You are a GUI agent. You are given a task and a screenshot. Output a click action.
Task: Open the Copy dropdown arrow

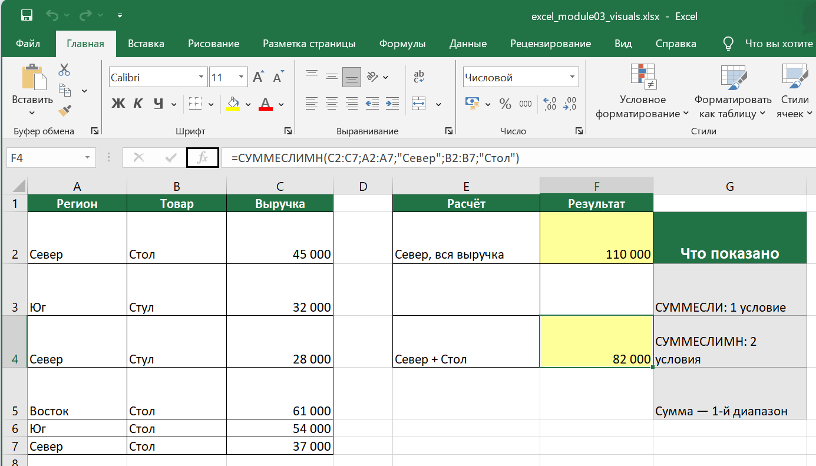tap(84, 91)
